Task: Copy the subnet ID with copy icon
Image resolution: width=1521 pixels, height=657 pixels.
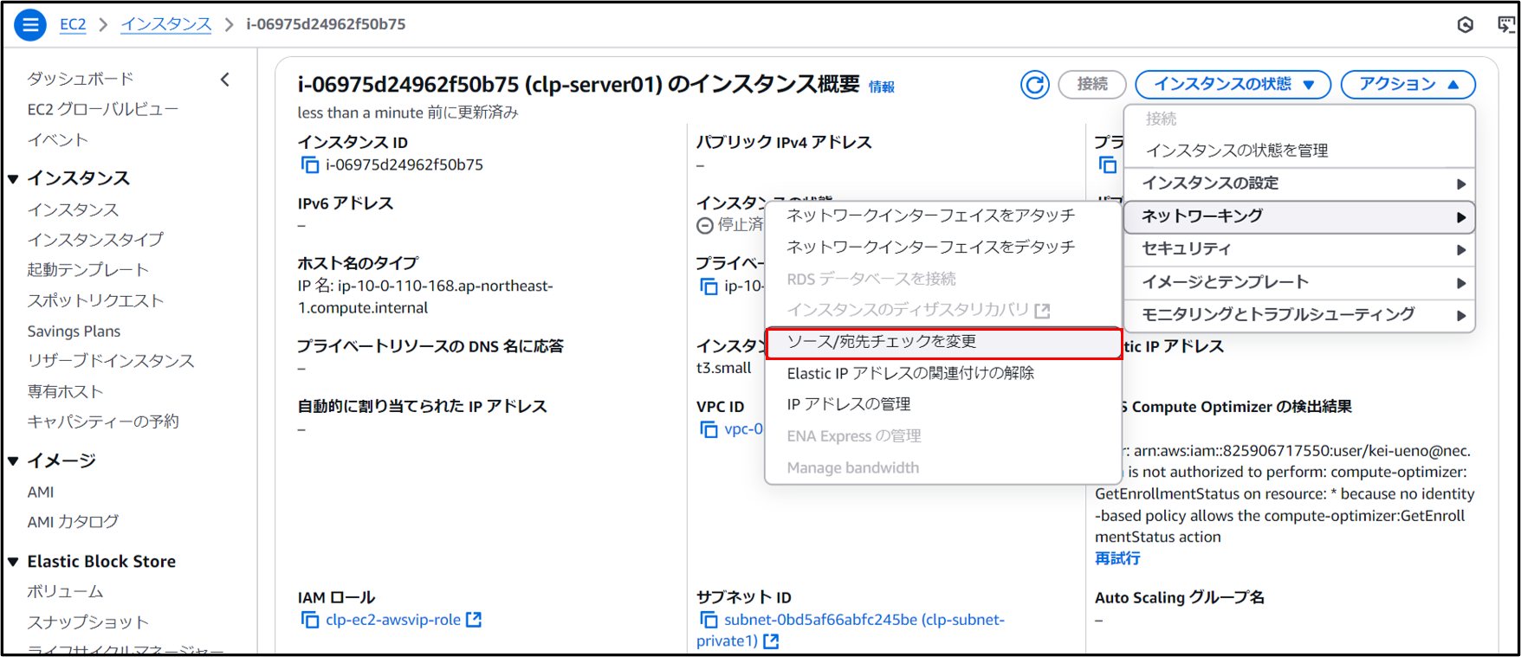Action: (x=709, y=620)
